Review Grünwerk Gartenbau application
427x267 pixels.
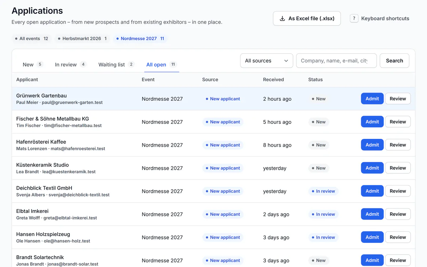398,99
